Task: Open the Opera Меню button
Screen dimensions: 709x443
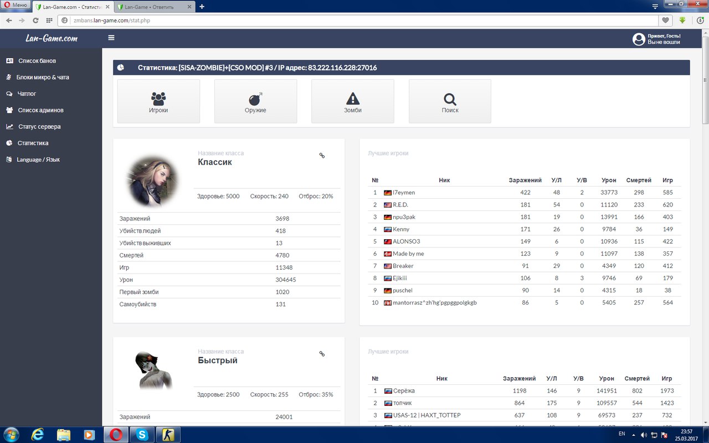Action: (x=15, y=5)
